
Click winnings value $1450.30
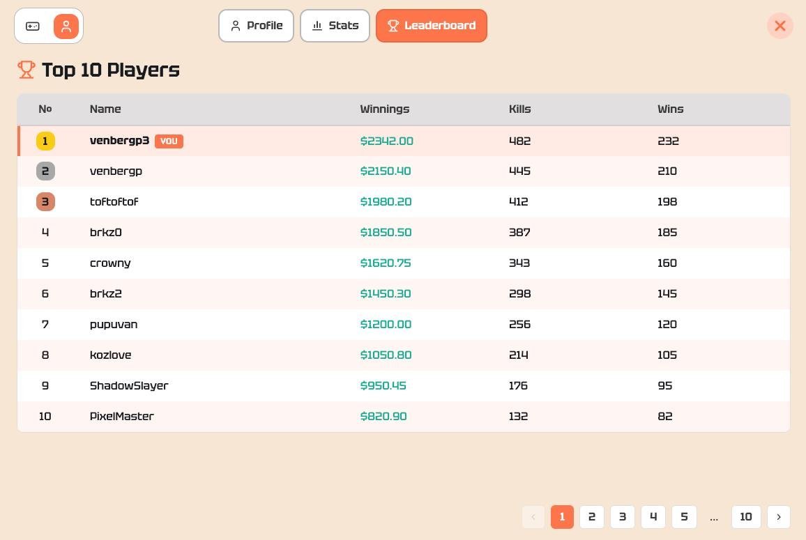coord(386,293)
